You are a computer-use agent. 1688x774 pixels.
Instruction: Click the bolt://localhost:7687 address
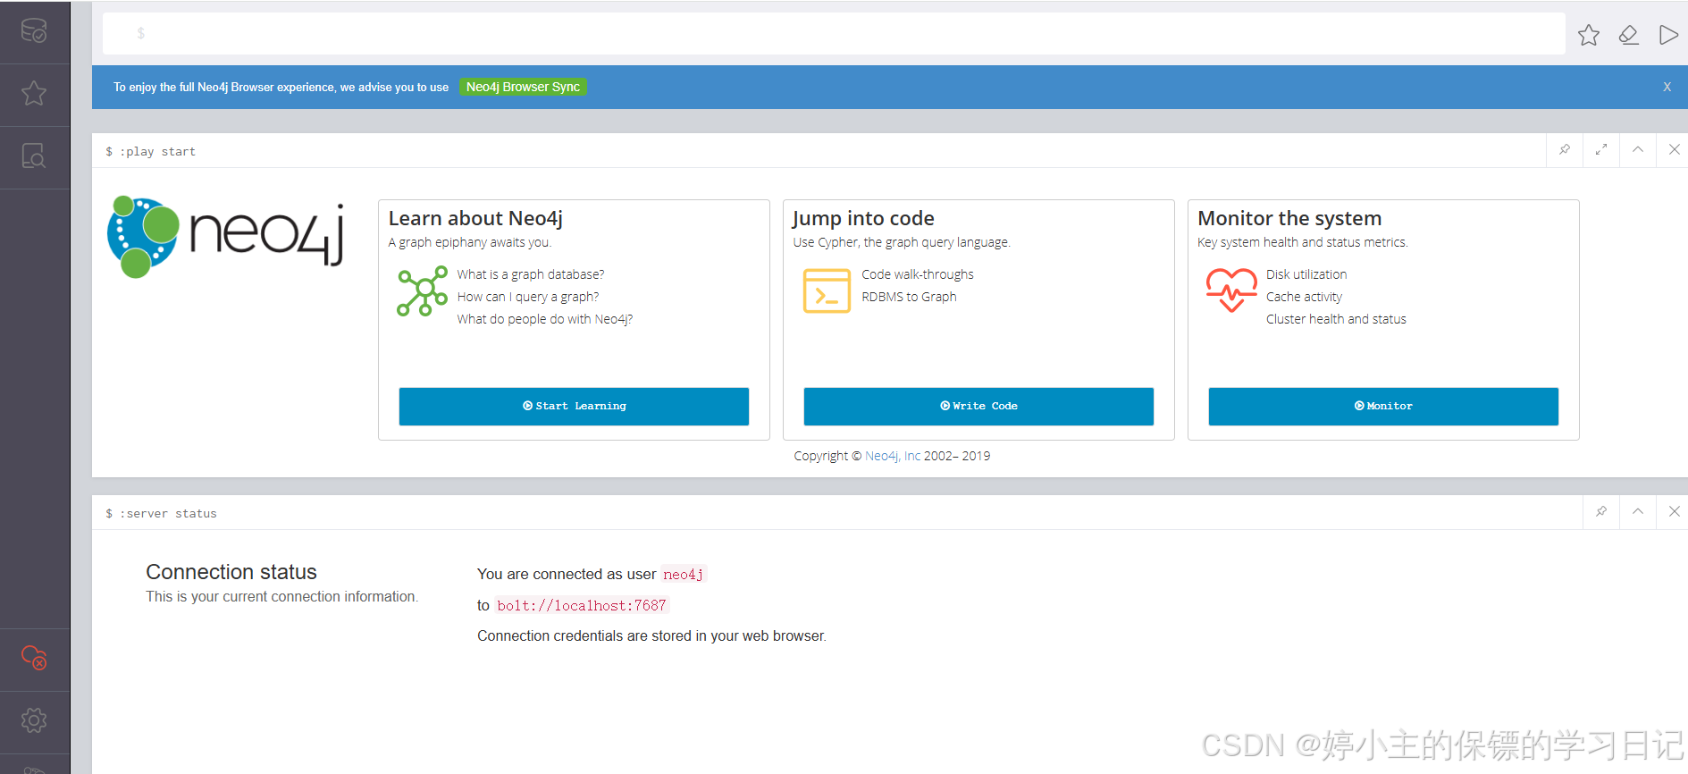click(582, 606)
